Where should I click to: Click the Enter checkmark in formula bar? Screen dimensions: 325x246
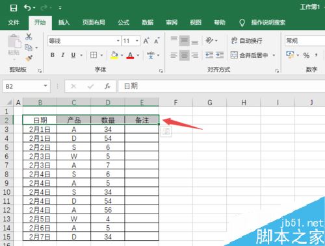click(90, 86)
